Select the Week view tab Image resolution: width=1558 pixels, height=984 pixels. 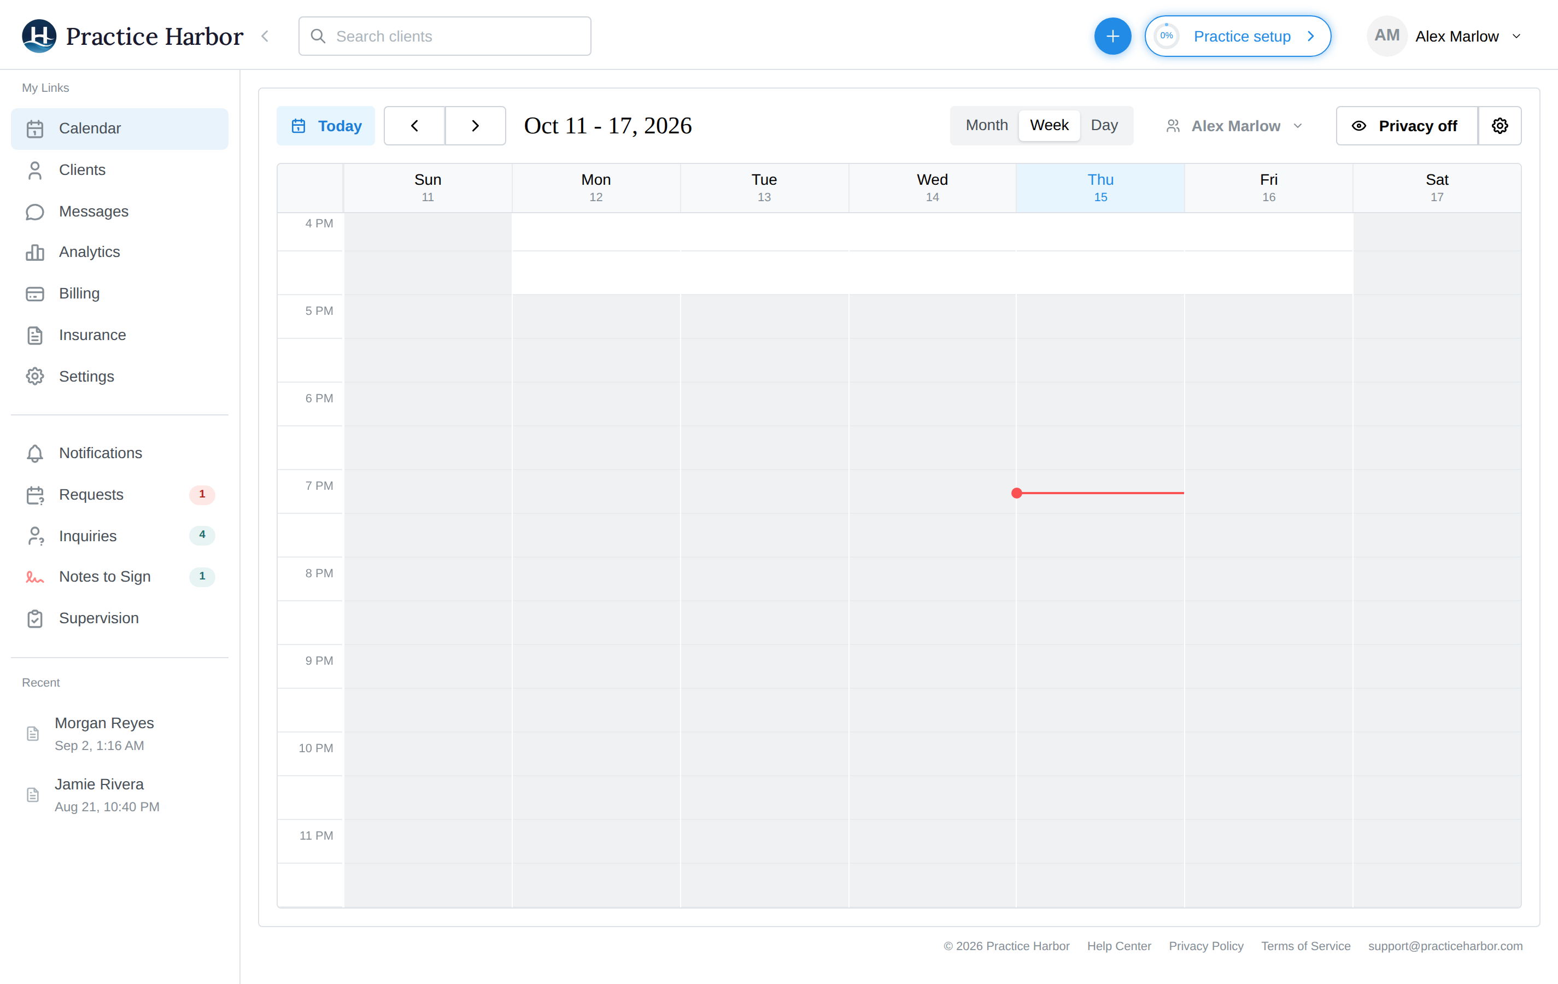point(1049,125)
